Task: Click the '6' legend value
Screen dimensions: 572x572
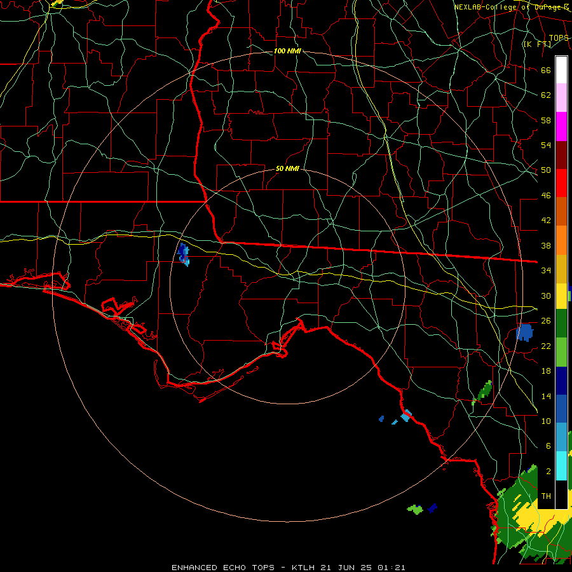Action: (548, 446)
